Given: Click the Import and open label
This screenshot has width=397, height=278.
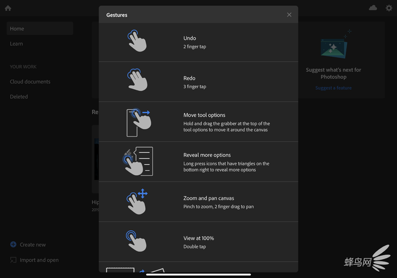Looking at the screenshot, I should click(x=39, y=260).
